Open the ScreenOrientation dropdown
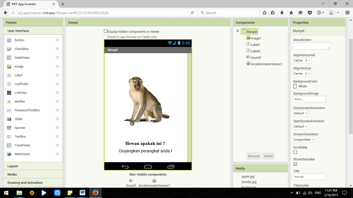Viewport: 353px width, 198px height. (304, 140)
